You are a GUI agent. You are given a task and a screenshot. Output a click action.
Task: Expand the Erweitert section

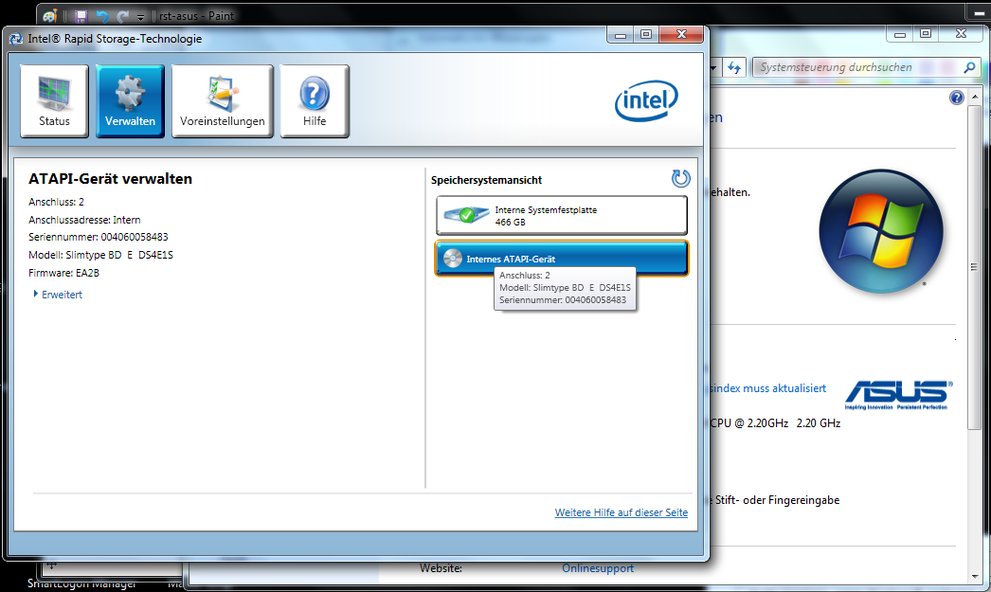58,295
